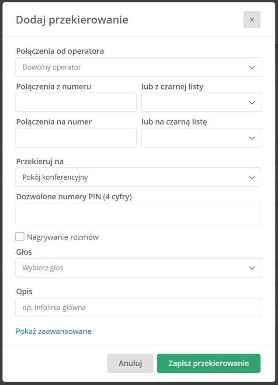Screen dimensions: 278x385
Task: Expand the Głos dropdown showing Wybierz głos
Action: (139, 267)
